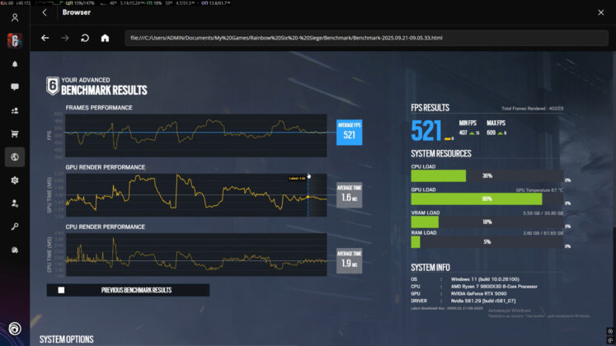This screenshot has width=616, height=346.
Task: Click the file URL address bar
Action: tap(366, 38)
